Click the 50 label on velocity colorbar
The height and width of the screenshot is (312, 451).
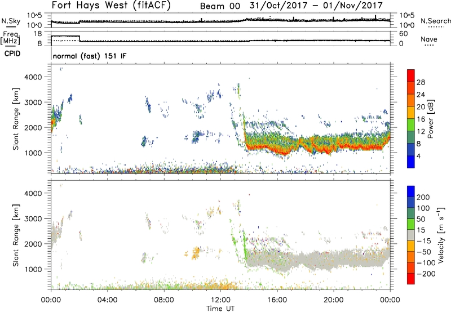421,219
